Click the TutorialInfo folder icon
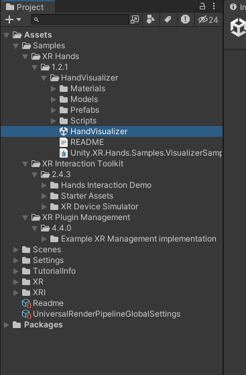The image size is (246, 375). 26,272
